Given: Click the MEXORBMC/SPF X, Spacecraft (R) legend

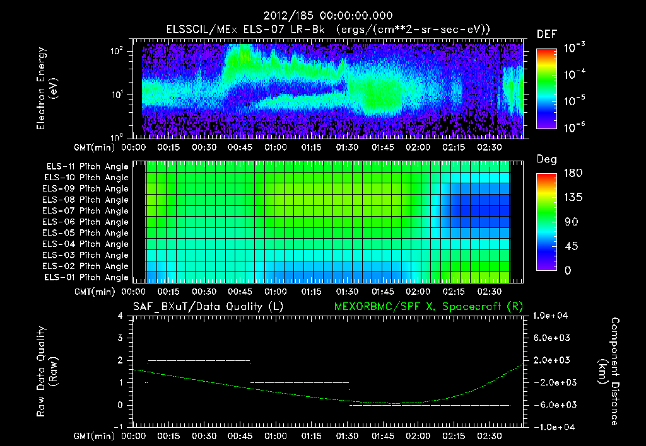Looking at the screenshot, I should click(428, 307).
